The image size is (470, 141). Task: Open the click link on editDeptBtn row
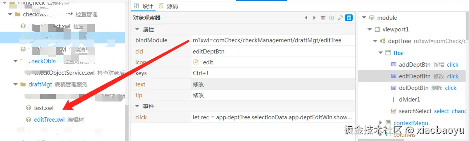tap(453, 76)
